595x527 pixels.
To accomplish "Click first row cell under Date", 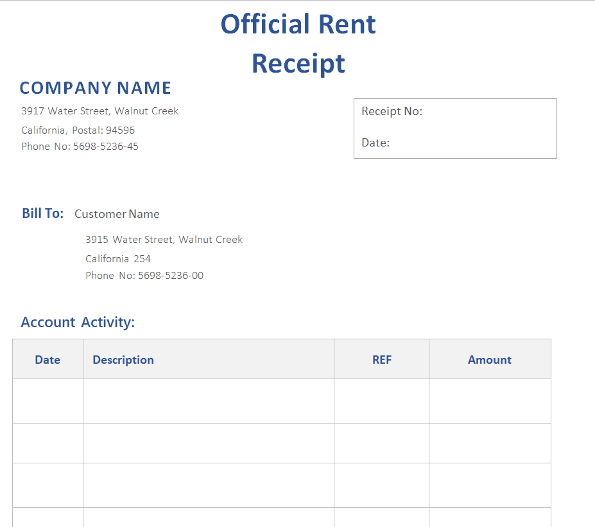I will tap(47, 401).
